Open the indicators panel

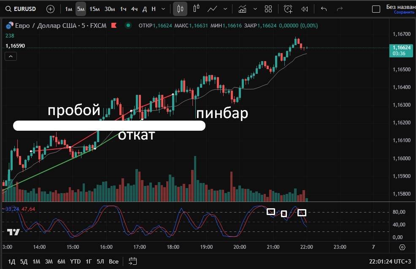click(242, 9)
